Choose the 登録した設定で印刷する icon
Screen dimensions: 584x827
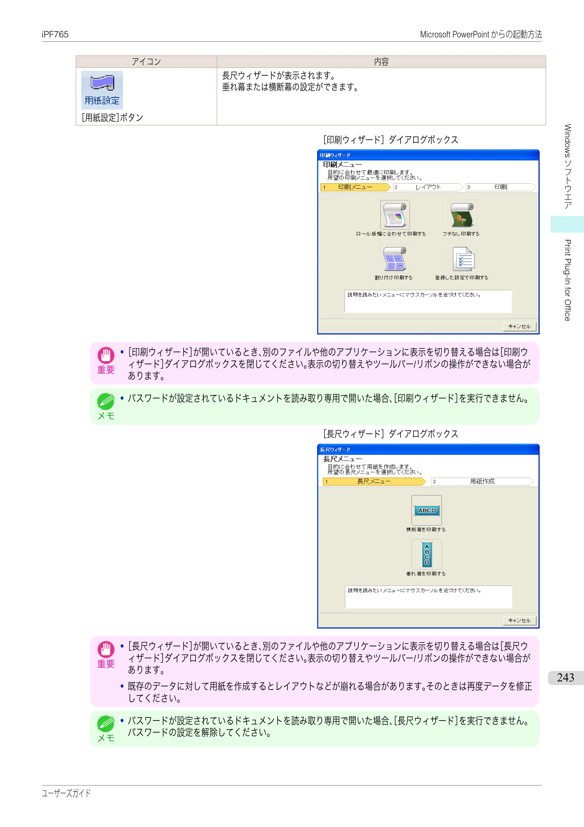(462, 259)
